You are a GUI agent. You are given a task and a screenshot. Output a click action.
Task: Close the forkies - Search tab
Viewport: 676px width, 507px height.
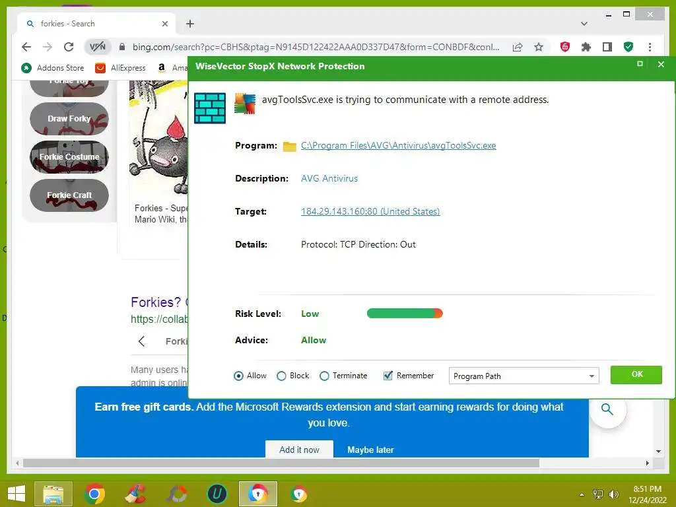(164, 24)
